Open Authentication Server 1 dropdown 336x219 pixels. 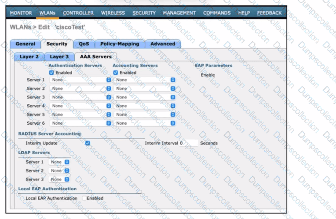tap(80, 80)
